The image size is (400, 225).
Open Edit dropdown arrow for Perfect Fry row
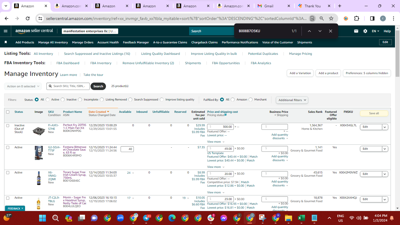[385, 127]
